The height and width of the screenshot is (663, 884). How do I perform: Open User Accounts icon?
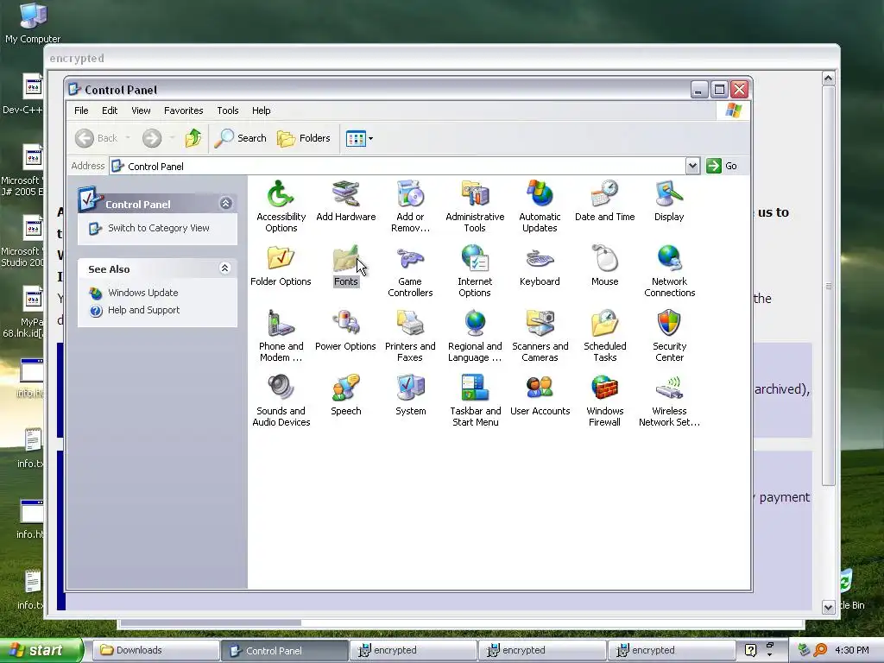click(x=540, y=395)
